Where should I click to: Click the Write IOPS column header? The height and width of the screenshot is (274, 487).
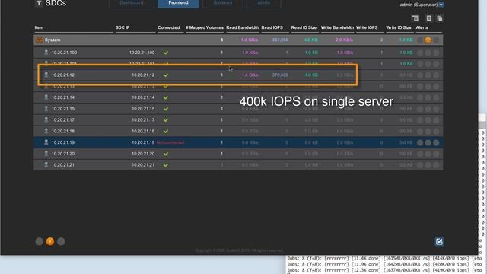pyautogui.click(x=367, y=27)
